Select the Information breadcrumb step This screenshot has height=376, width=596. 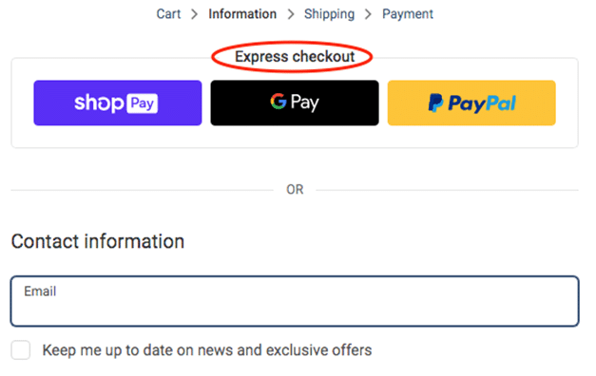[x=242, y=14]
